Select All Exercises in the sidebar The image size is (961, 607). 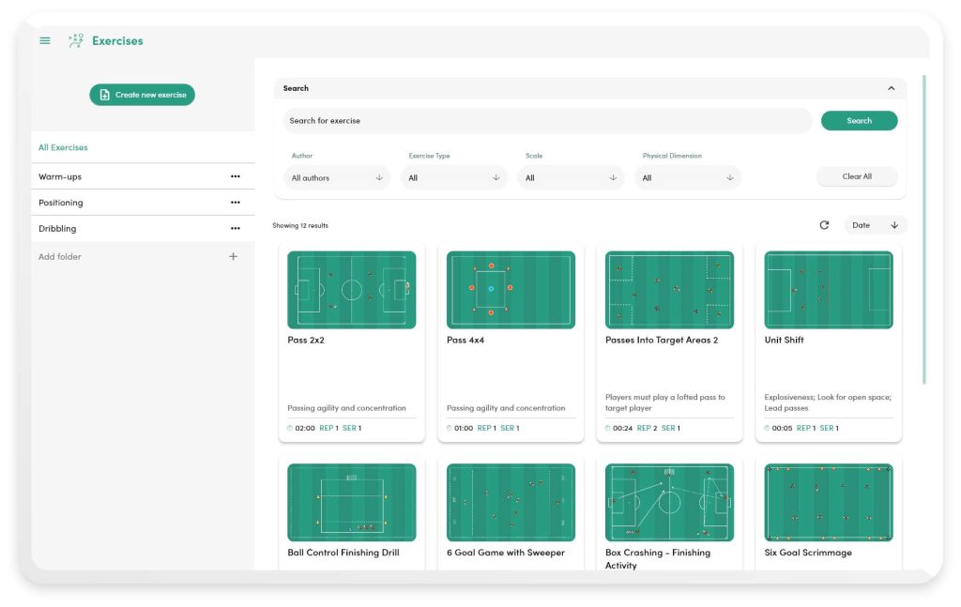coord(63,147)
